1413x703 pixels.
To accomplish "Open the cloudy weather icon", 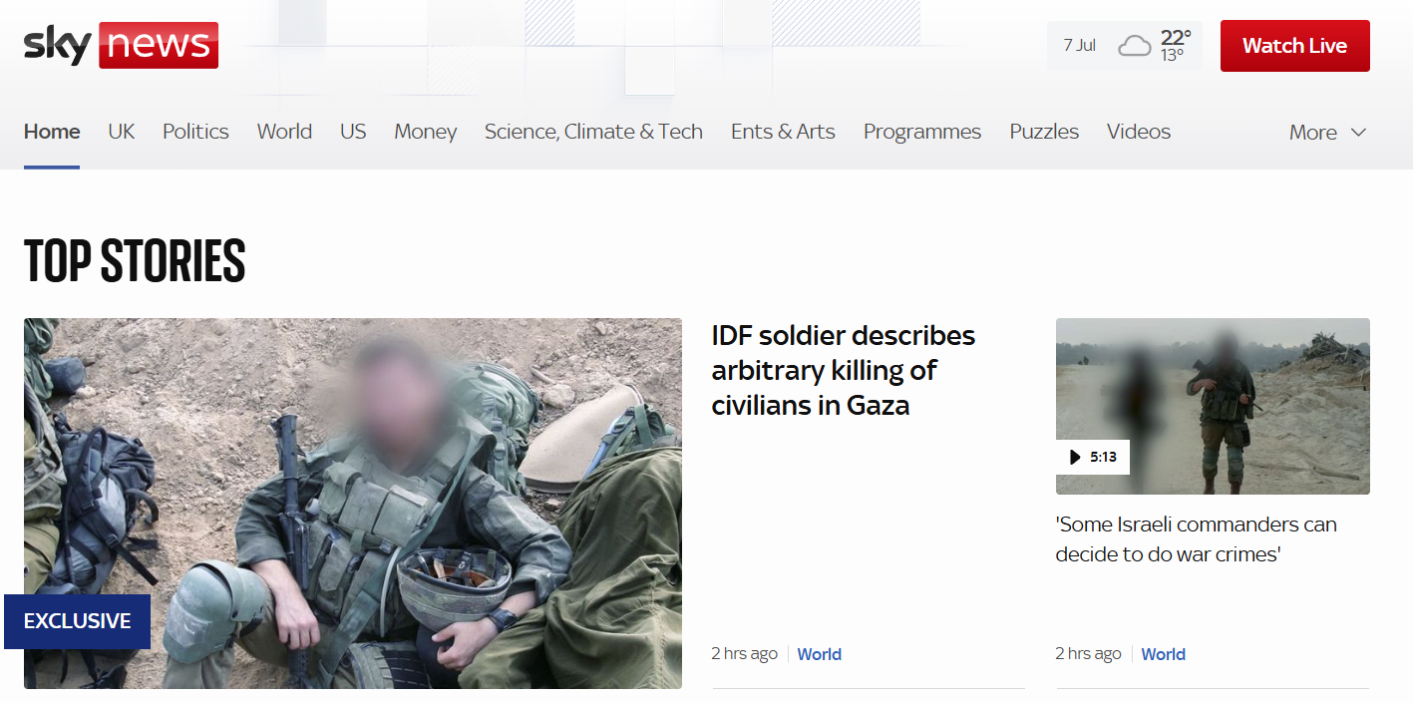I will coord(1134,46).
